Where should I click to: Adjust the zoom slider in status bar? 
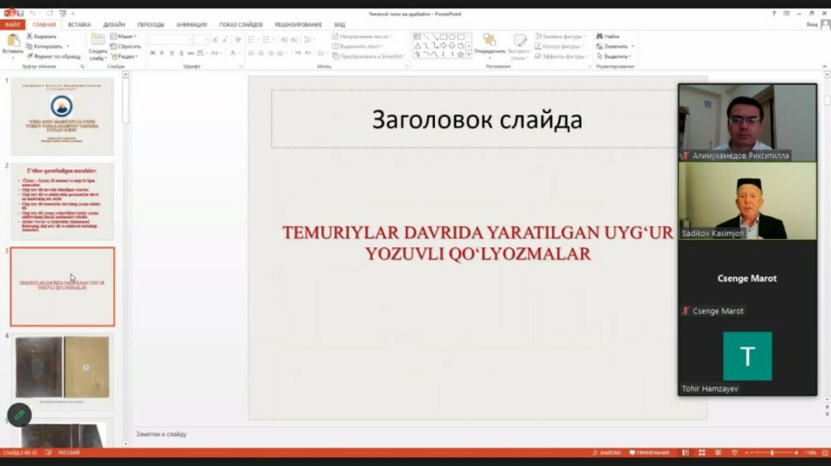pos(771,452)
